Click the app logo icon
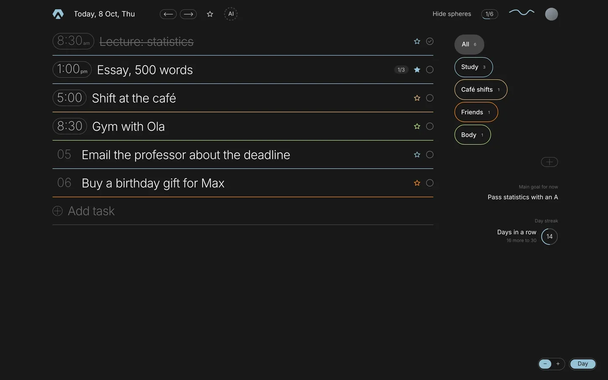The image size is (608, 380). coord(58,14)
